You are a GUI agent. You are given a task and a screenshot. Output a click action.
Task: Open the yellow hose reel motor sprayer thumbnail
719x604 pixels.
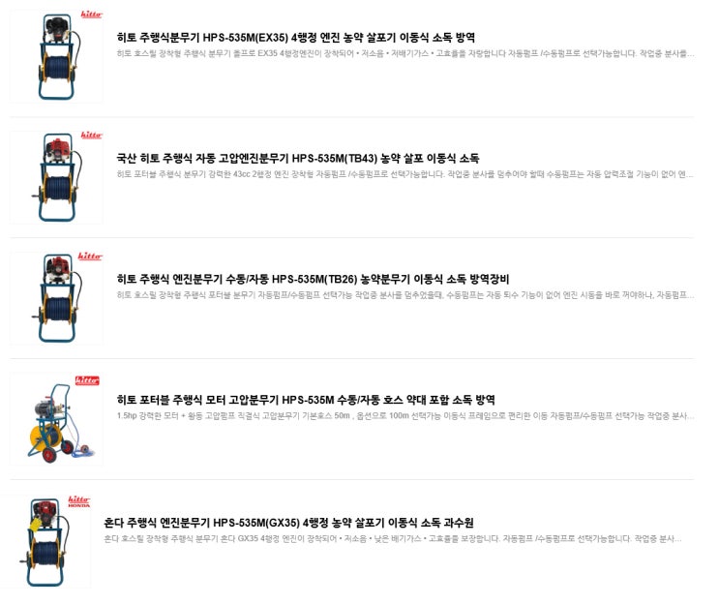56,419
